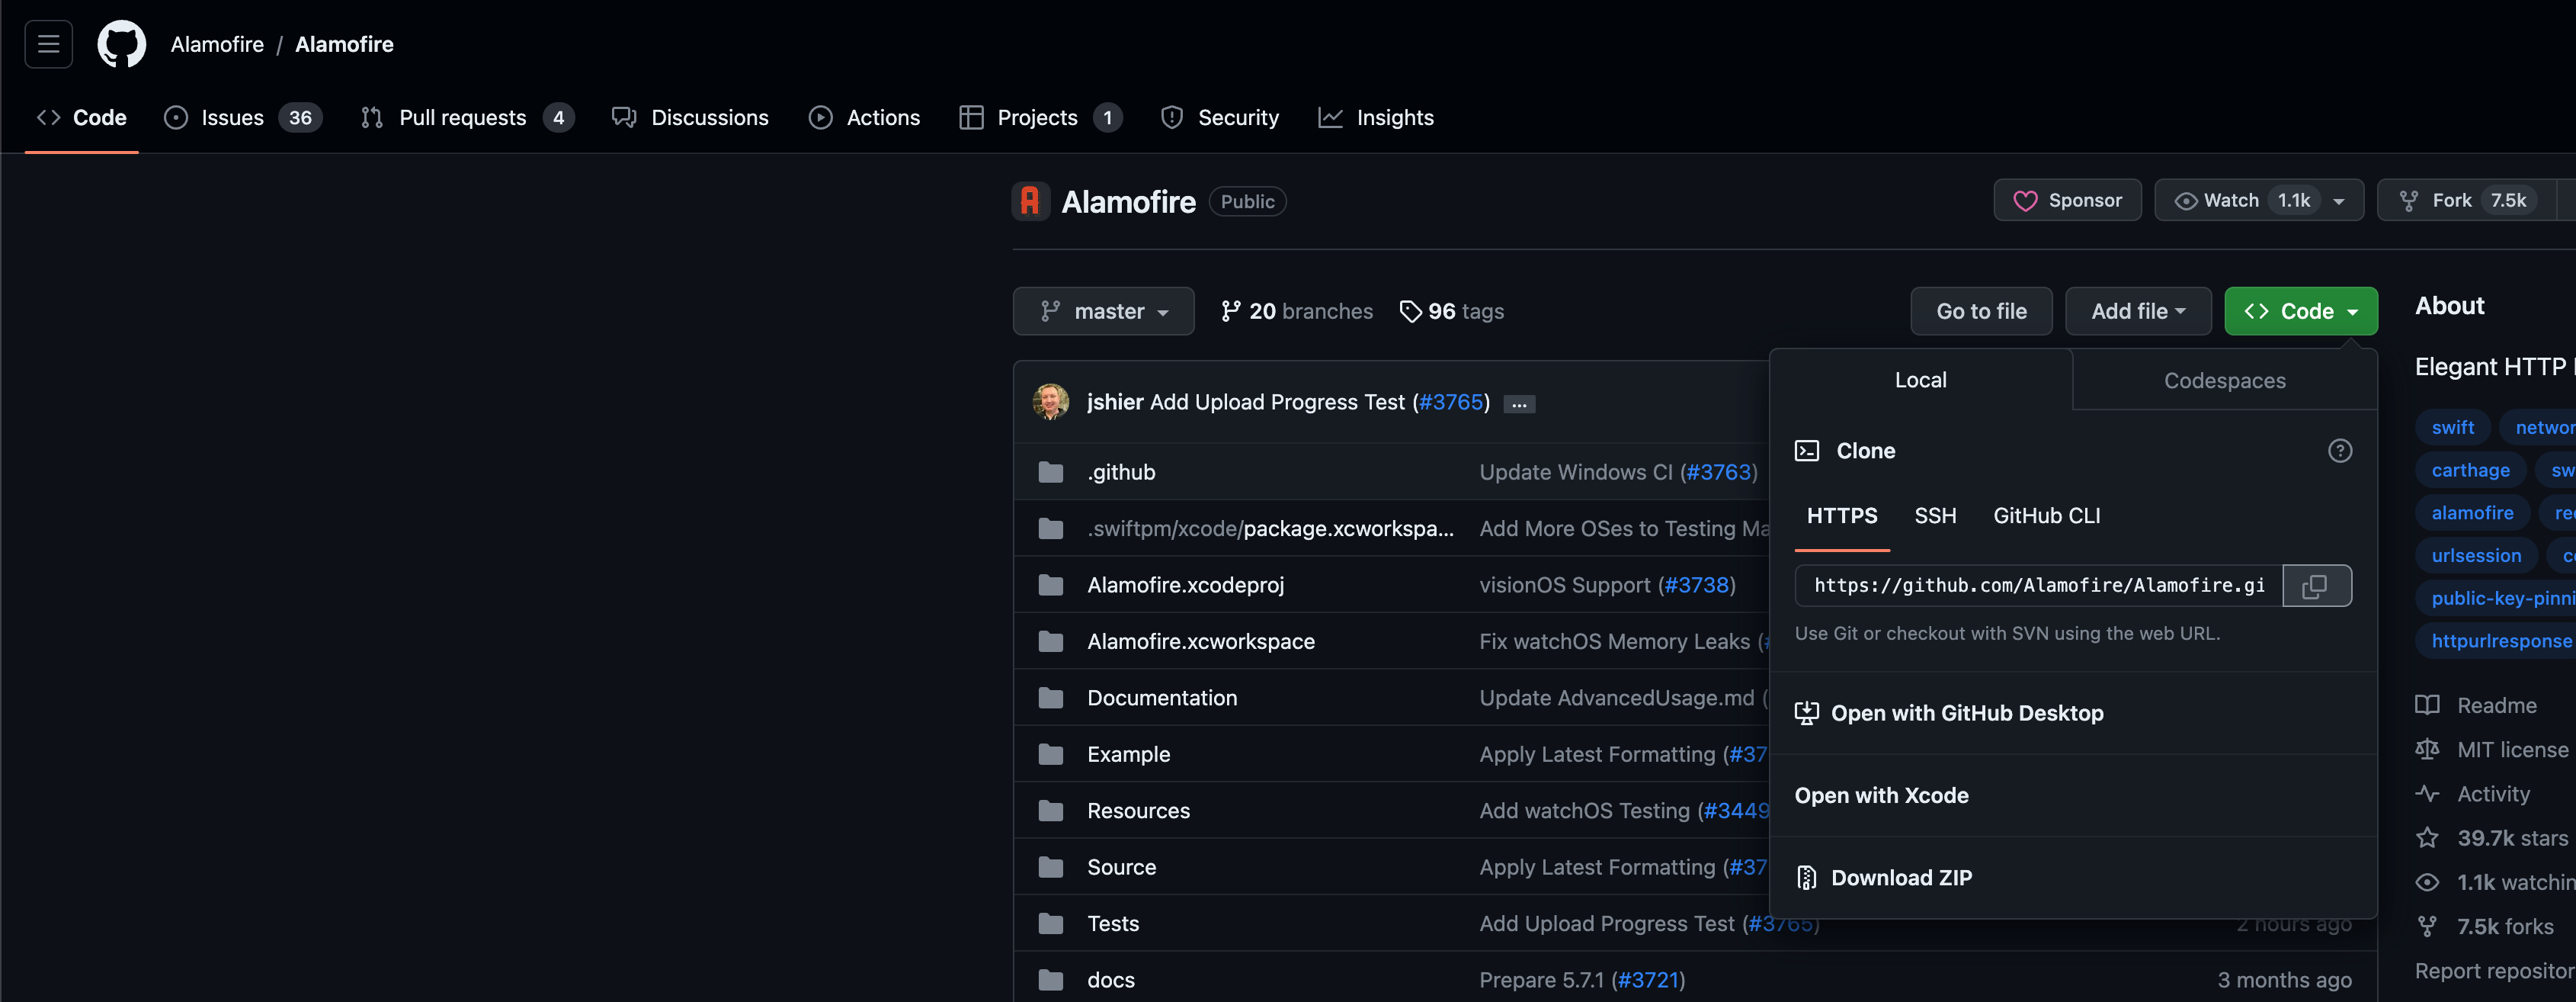The width and height of the screenshot is (2576, 1002).
Task: Click the alamofire topic tag
Action: point(2472,512)
